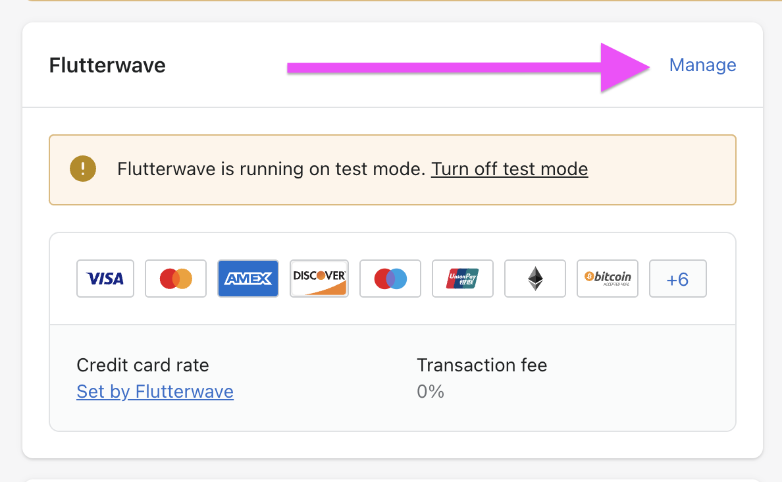The width and height of the screenshot is (782, 482).
Task: Click the Ethereum diamond icon
Action: click(535, 279)
